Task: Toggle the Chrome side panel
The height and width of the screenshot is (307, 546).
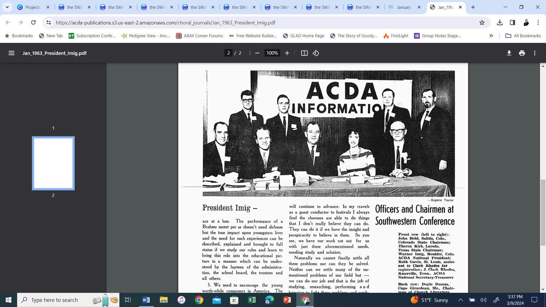Action: click(x=512, y=23)
